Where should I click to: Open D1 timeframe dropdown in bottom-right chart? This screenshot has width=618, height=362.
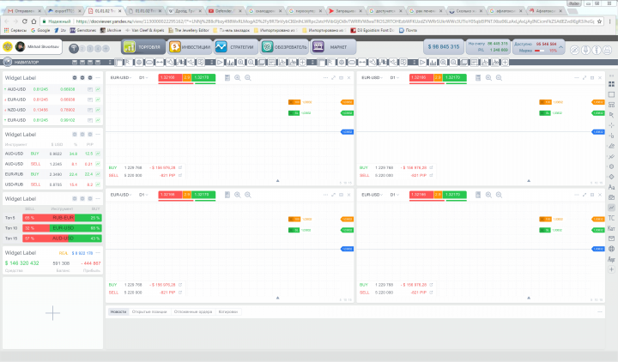394,195
